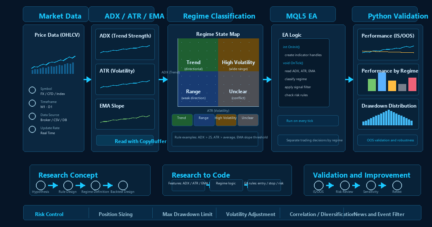
Task: Select the gray Unclear quadrant in state map
Action: pos(239,89)
